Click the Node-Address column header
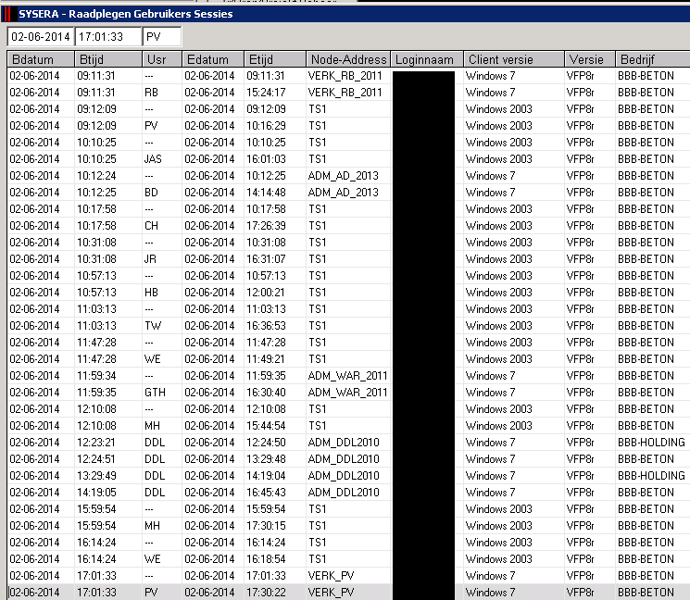The width and height of the screenshot is (690, 600). [348, 59]
